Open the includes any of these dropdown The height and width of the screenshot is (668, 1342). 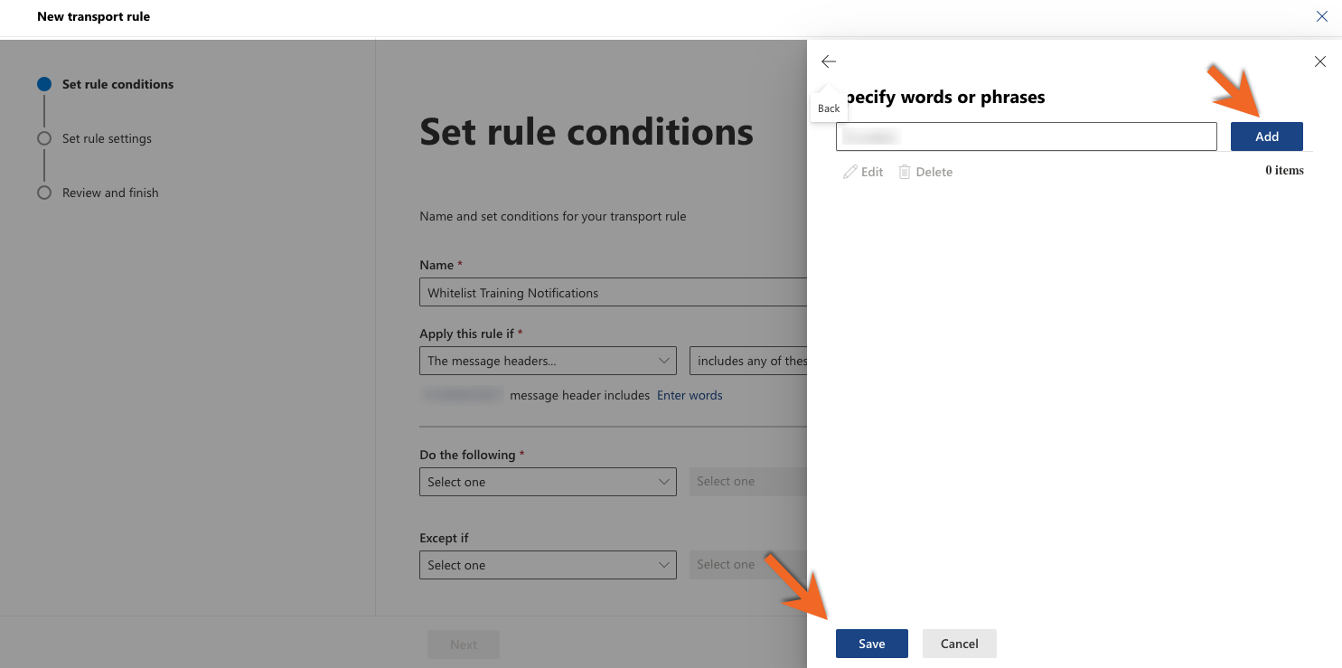pyautogui.click(x=748, y=361)
